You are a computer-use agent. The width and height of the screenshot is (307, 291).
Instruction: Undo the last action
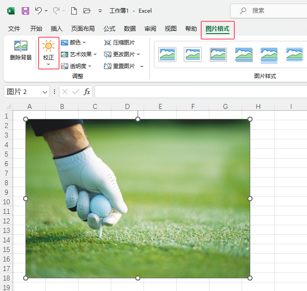pyautogui.click(x=38, y=11)
